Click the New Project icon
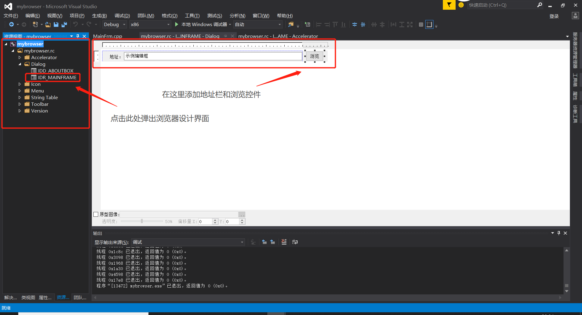 point(35,25)
